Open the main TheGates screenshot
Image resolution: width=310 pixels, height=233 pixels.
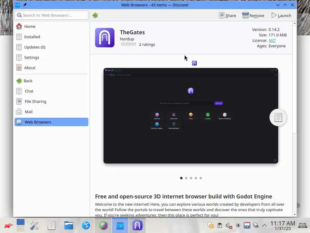[x=191, y=116]
